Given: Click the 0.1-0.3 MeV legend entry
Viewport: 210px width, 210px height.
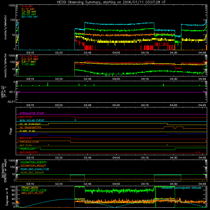Looking at the screenshot, I should [30, 56].
